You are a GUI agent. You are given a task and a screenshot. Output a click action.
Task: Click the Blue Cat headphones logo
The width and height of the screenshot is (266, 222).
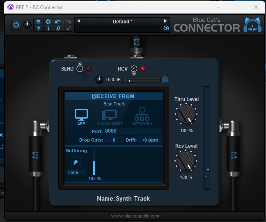(252, 25)
